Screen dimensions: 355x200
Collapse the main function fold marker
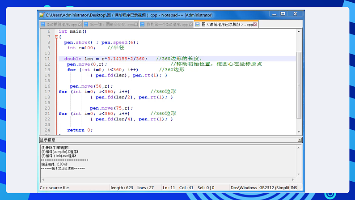coord(56,37)
